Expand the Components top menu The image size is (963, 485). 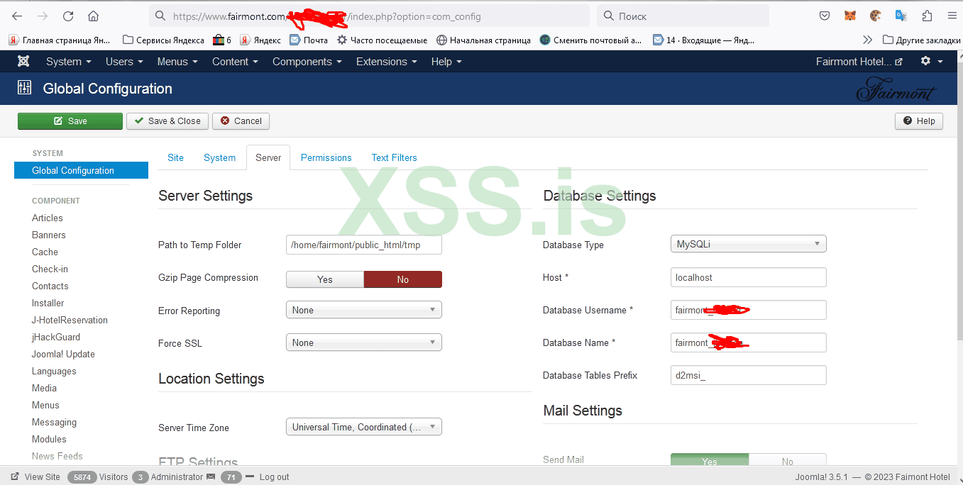click(x=307, y=62)
